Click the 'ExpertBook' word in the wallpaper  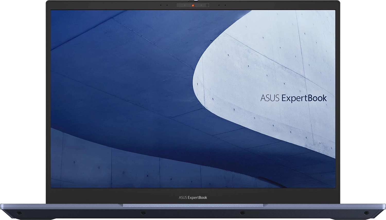pos(304,98)
